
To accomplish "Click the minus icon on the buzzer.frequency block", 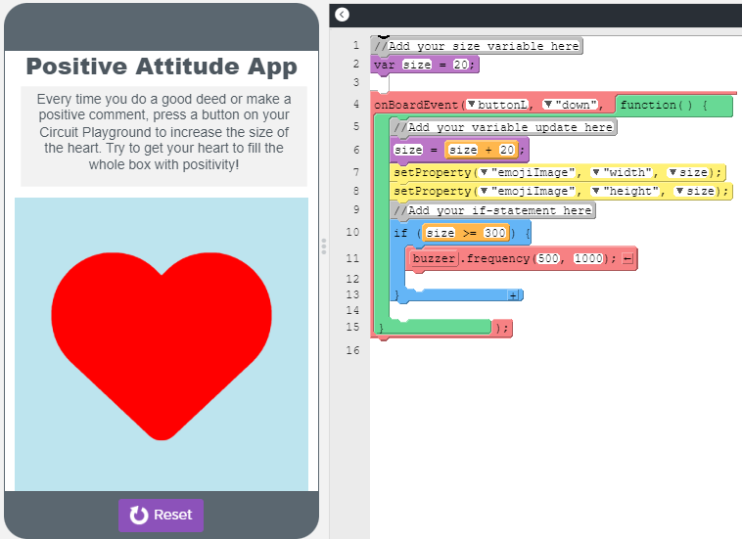I will click(627, 258).
